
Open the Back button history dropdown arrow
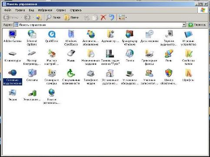click(21, 18)
